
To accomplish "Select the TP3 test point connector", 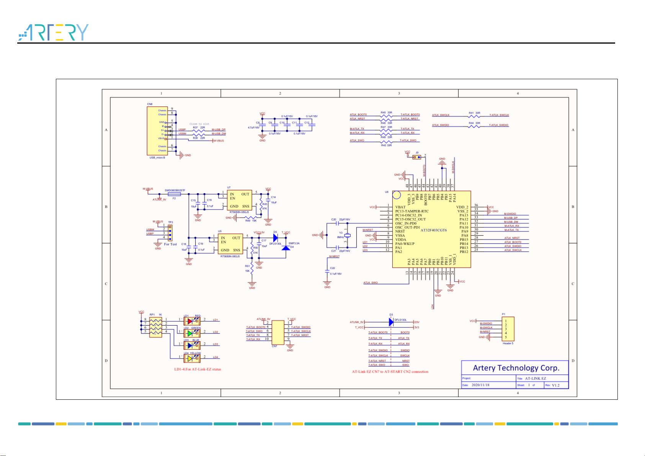I will [170, 232].
